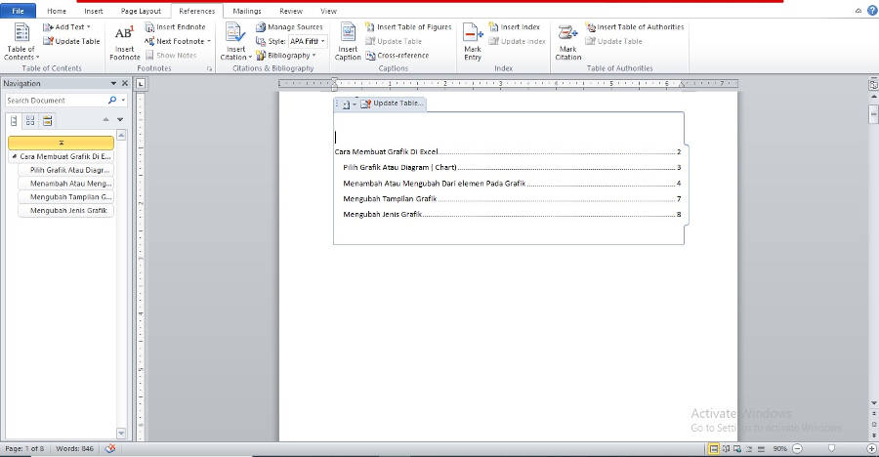Click the Mark Citation button
The height and width of the screenshot is (457, 879).
[567, 41]
